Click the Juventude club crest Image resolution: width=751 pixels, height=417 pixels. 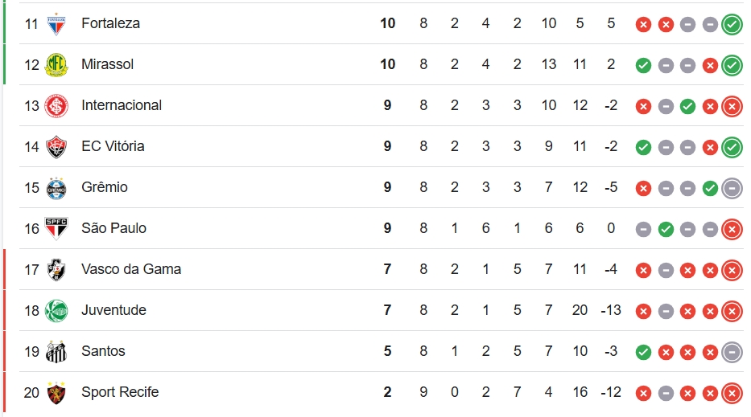coord(56,311)
